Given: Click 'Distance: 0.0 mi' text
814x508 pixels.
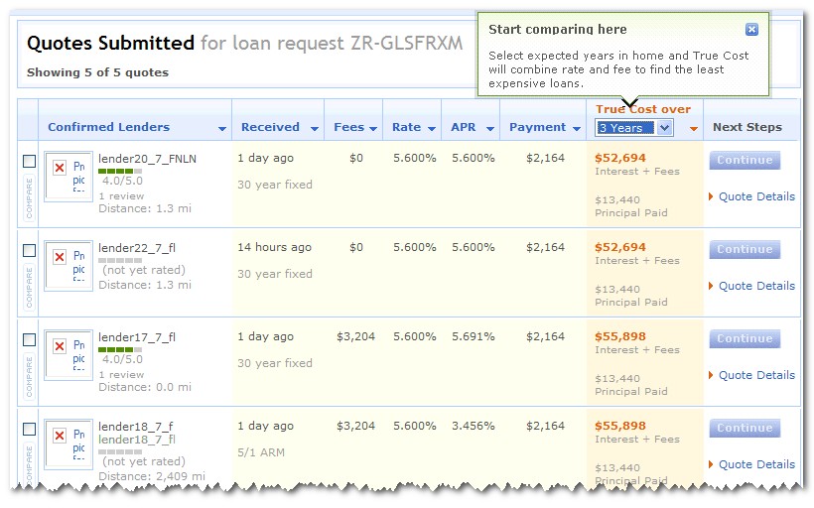Looking at the screenshot, I should coord(145,387).
